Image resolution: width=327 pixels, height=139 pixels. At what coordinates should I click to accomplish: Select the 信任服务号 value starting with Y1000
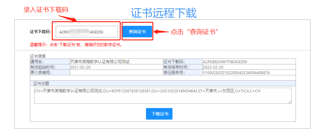pyautogui.click(x=236, y=73)
